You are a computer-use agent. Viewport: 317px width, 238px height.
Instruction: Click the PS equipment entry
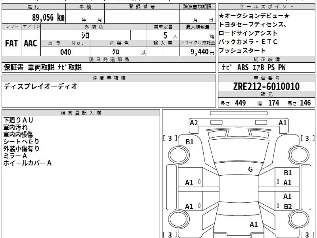point(271,68)
